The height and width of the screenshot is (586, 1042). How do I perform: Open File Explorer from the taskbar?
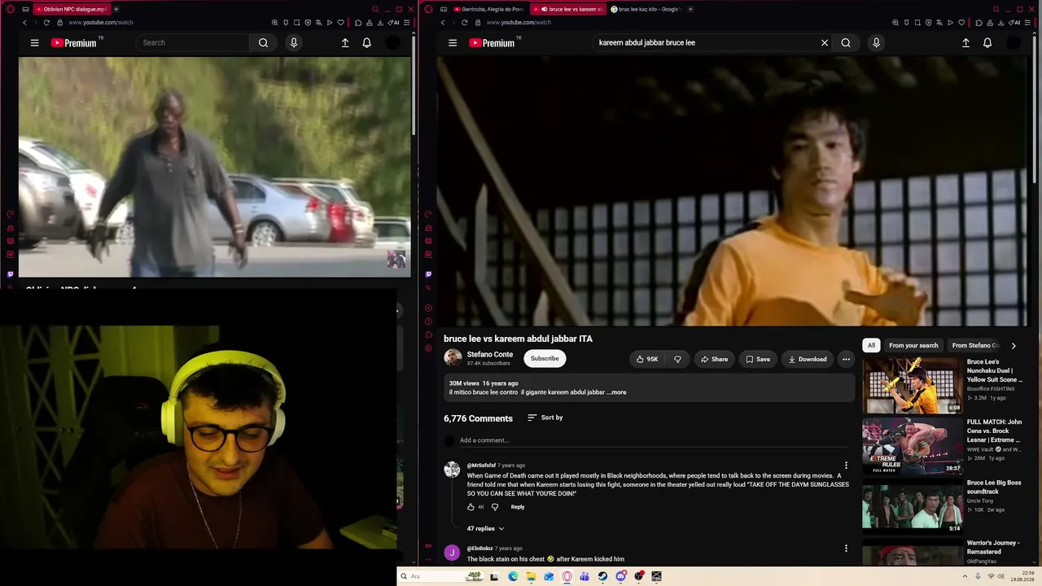[x=531, y=576]
